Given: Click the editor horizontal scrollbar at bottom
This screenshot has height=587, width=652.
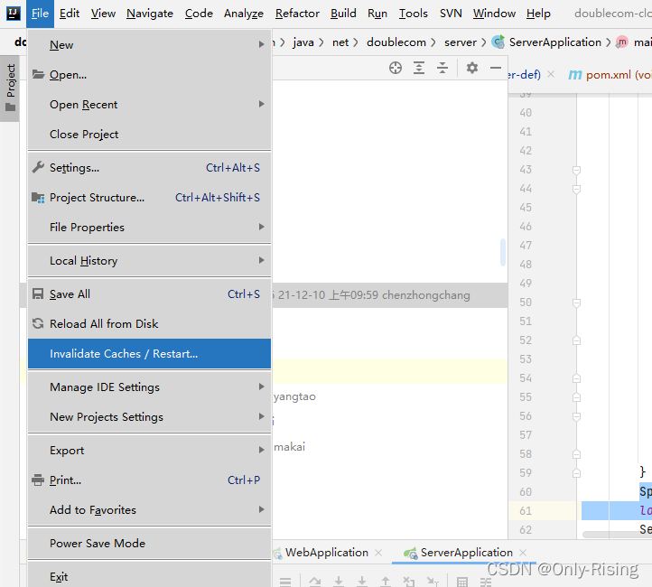Looking at the screenshot, I should coord(617,535).
